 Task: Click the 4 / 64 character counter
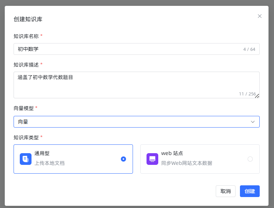click(249, 49)
